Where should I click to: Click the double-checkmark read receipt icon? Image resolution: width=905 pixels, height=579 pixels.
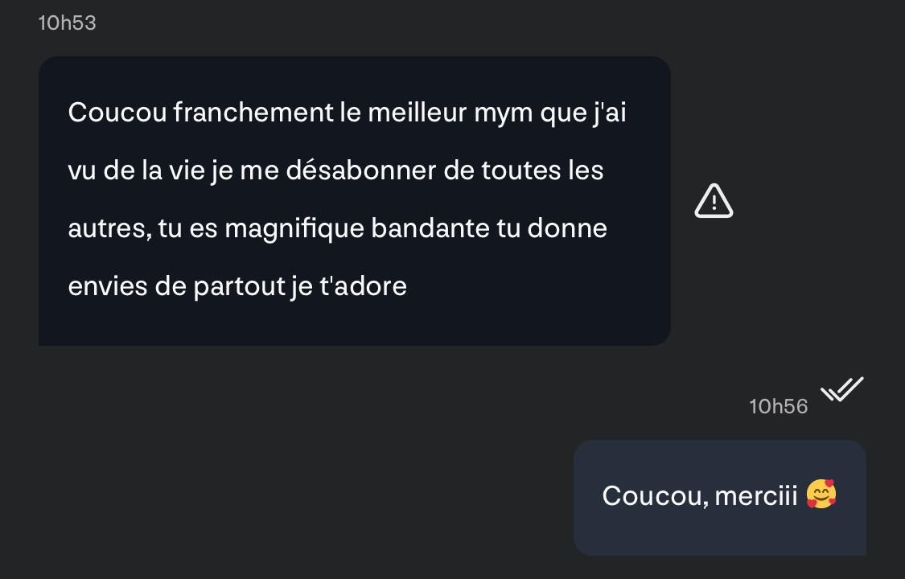[x=842, y=388]
